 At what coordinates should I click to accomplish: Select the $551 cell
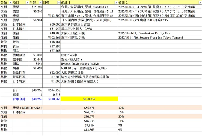point(36,64)
